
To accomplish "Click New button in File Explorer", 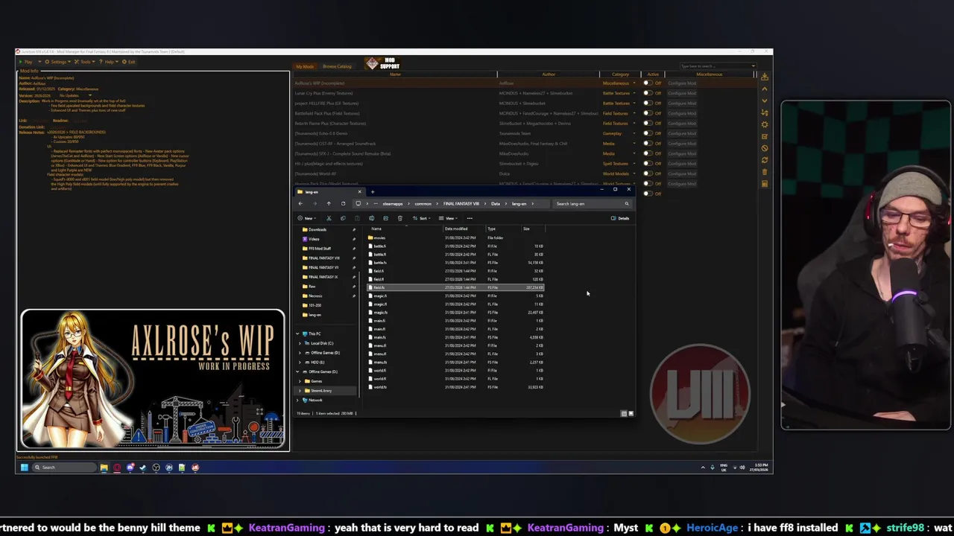I will click(306, 218).
